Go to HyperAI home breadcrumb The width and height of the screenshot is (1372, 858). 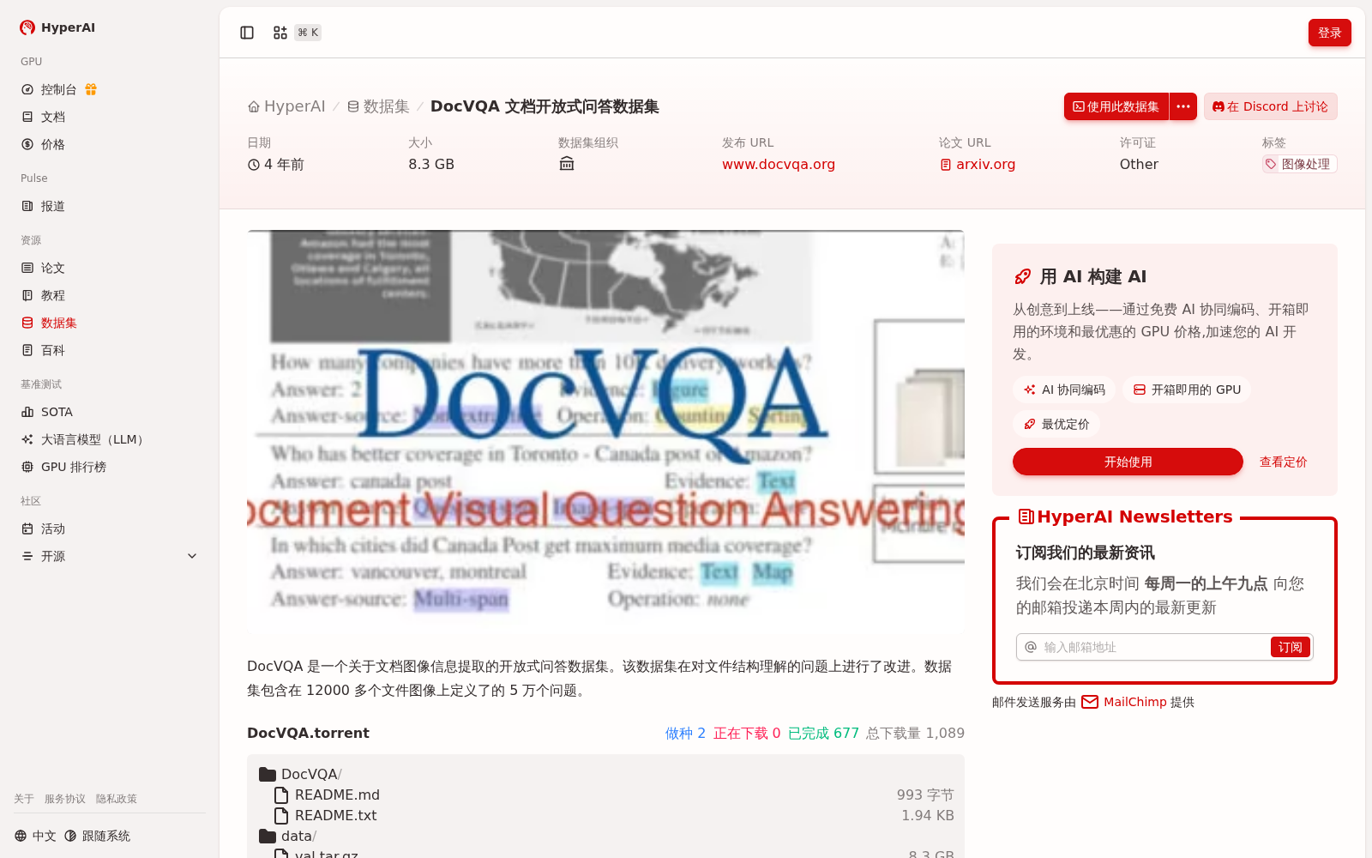(286, 106)
